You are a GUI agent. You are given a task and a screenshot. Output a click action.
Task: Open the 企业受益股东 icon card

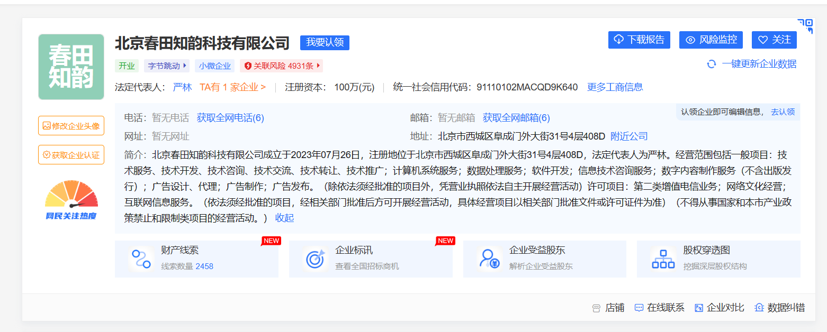click(x=489, y=259)
